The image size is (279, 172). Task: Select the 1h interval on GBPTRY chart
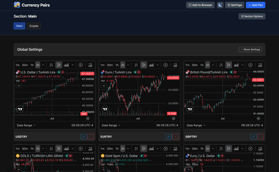coord(202,65)
